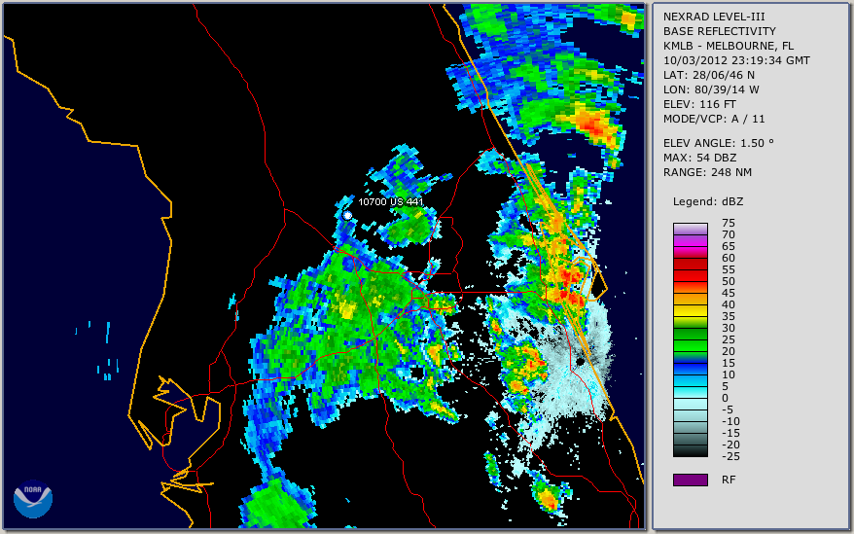
Task: Click 'ELEV ANGLE: 1.50 °' text
Action: click(719, 143)
